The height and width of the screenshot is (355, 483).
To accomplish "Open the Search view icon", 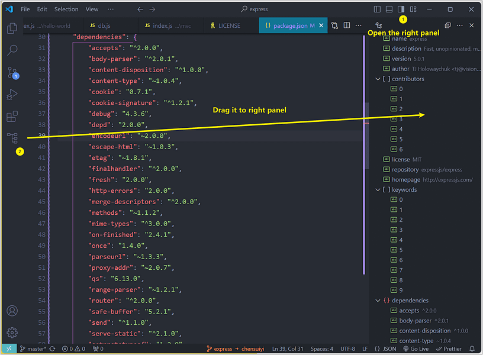I will click(x=12, y=50).
